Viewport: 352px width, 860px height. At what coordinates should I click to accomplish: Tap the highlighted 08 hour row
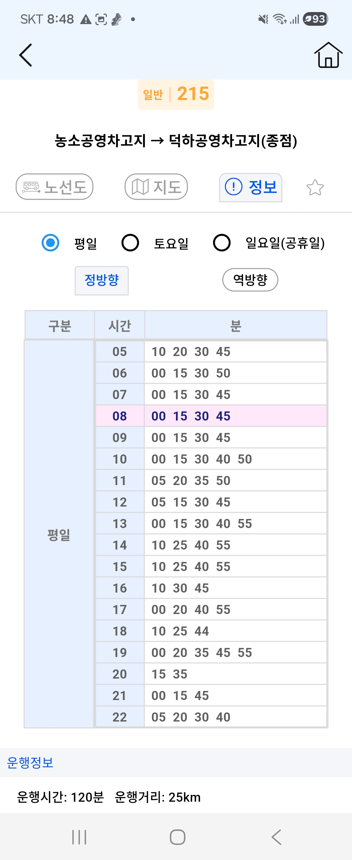211,416
